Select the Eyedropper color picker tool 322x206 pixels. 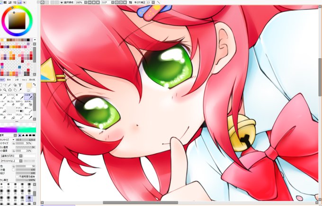pos(20,90)
